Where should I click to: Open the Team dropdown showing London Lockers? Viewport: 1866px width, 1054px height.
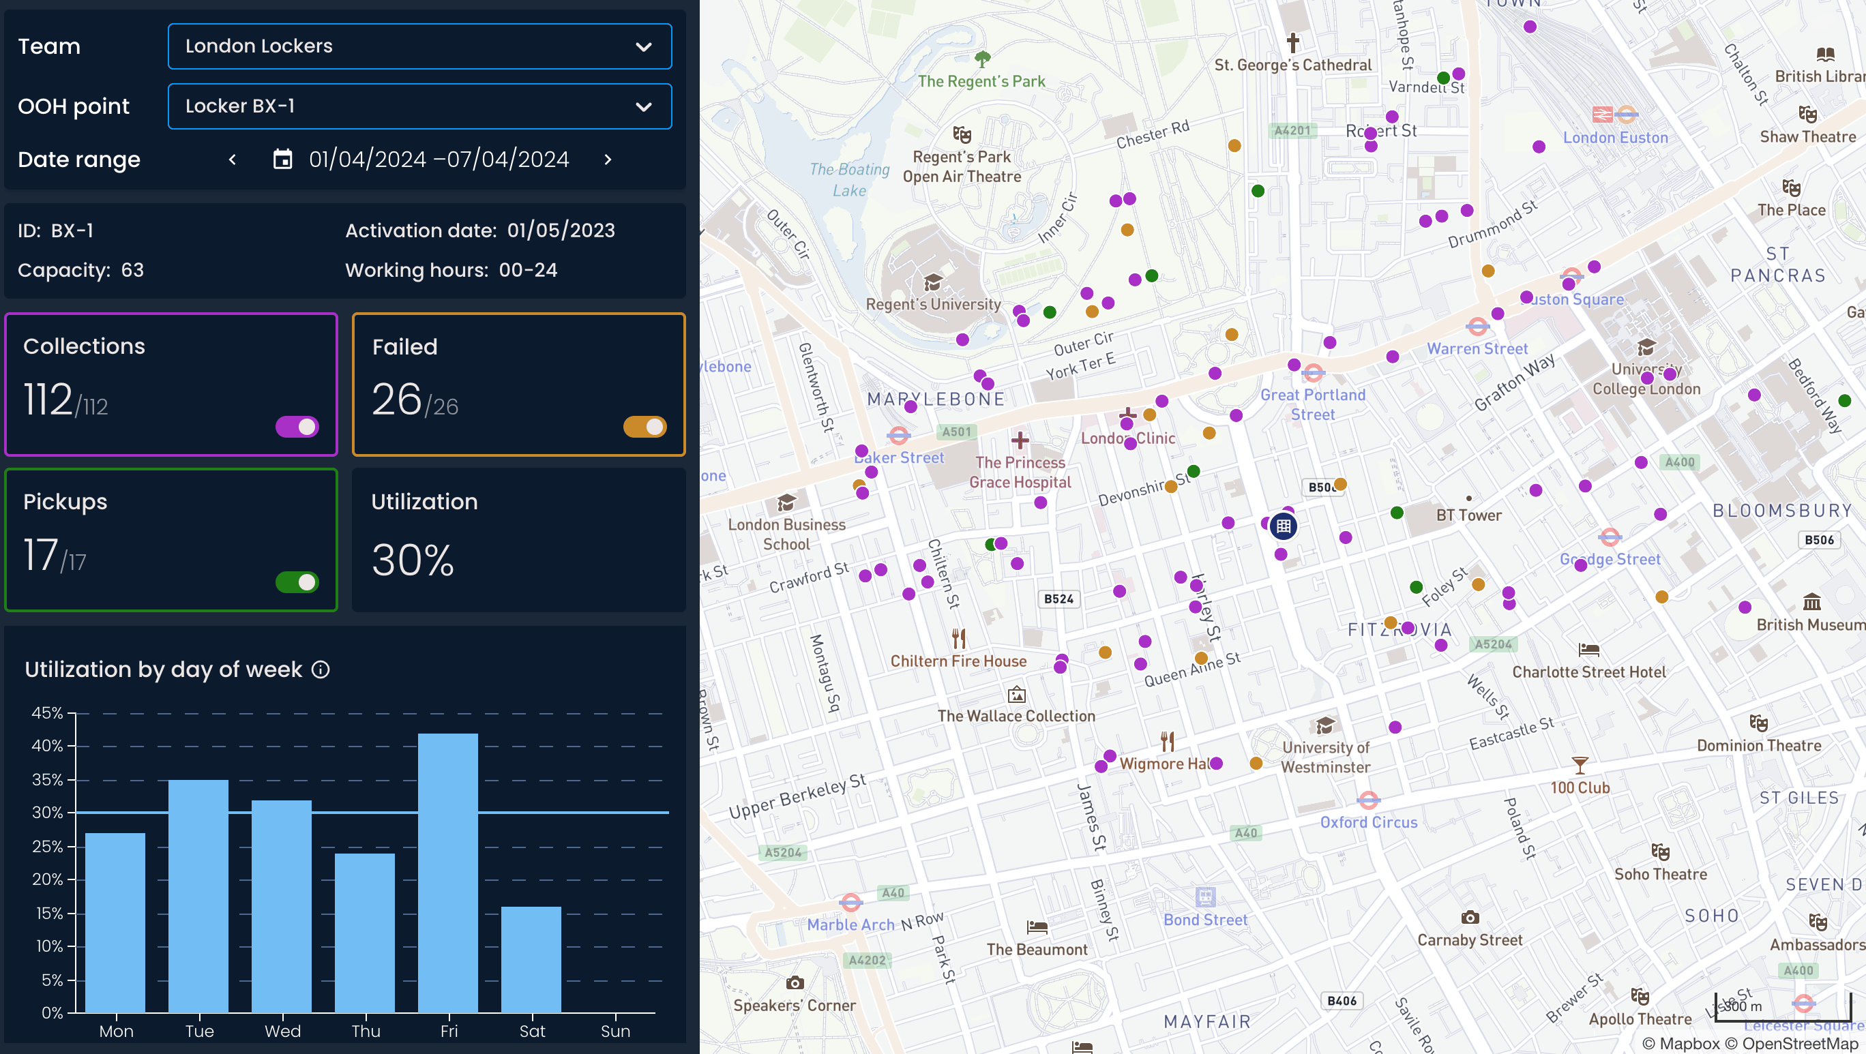coord(419,46)
